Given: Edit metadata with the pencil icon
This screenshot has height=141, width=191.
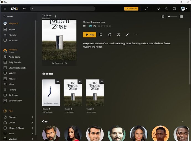Looking at the screenshot, I should click(x=127, y=35).
